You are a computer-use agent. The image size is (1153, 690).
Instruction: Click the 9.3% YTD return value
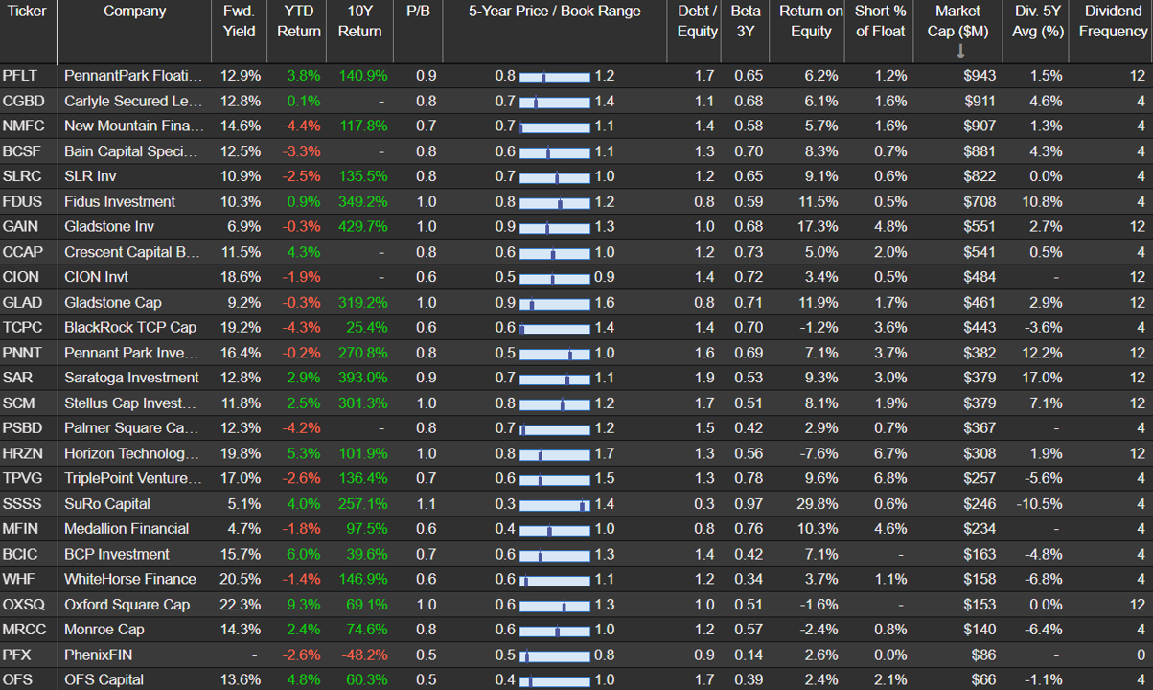[304, 604]
